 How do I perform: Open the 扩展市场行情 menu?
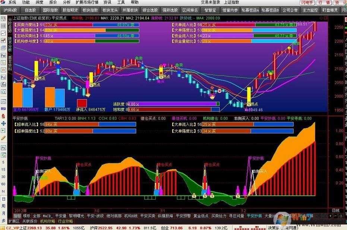point(87,3)
